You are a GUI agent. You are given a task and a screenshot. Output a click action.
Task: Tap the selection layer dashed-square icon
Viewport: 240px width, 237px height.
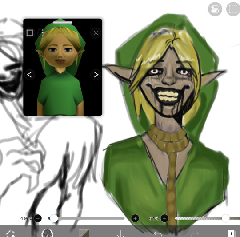pyautogui.click(x=233, y=9)
